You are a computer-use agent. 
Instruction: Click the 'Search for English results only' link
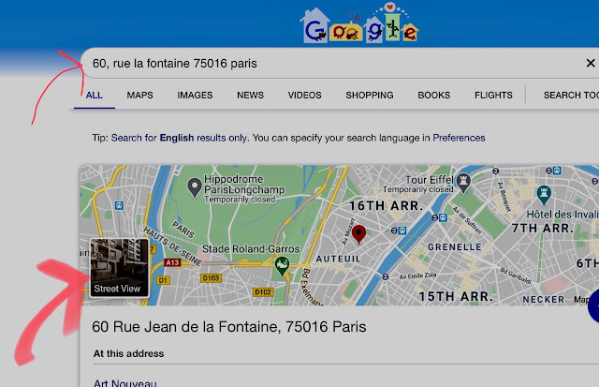(179, 138)
